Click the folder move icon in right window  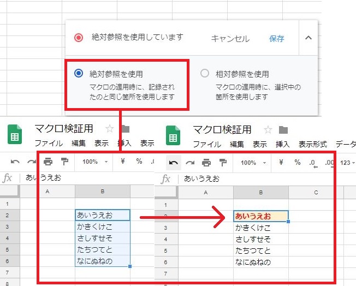point(283,130)
